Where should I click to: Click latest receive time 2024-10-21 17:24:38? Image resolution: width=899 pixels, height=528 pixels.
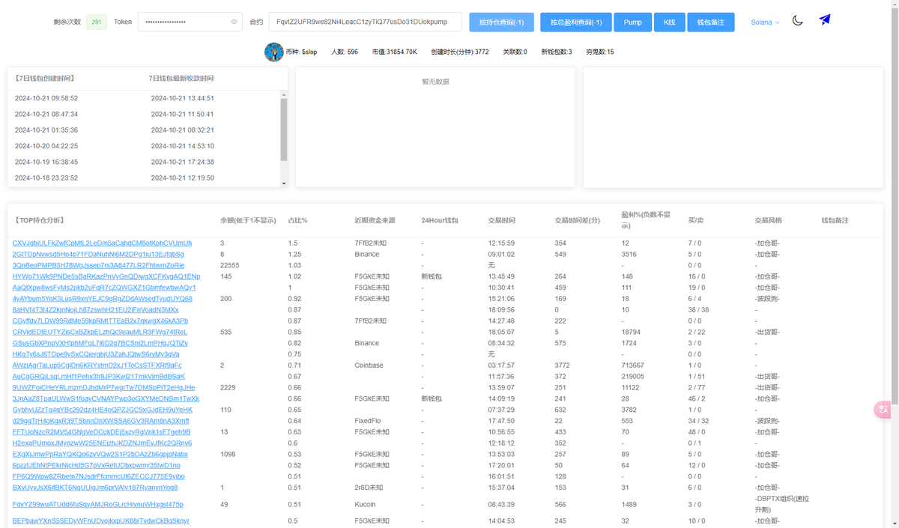[x=183, y=162]
